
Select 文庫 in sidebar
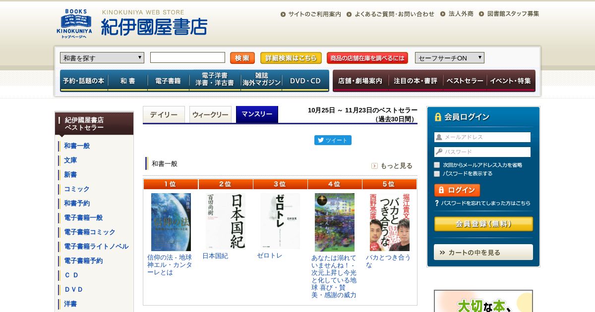pyautogui.click(x=70, y=160)
